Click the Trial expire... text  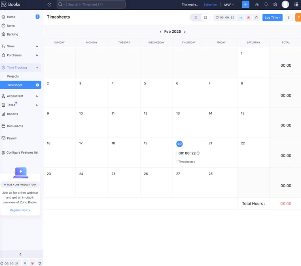pyautogui.click(x=190, y=4)
